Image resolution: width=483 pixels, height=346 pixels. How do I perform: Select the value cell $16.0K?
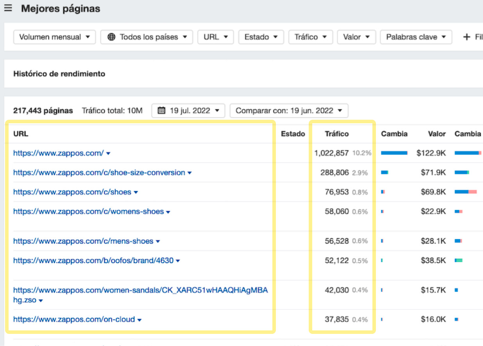[433, 320]
